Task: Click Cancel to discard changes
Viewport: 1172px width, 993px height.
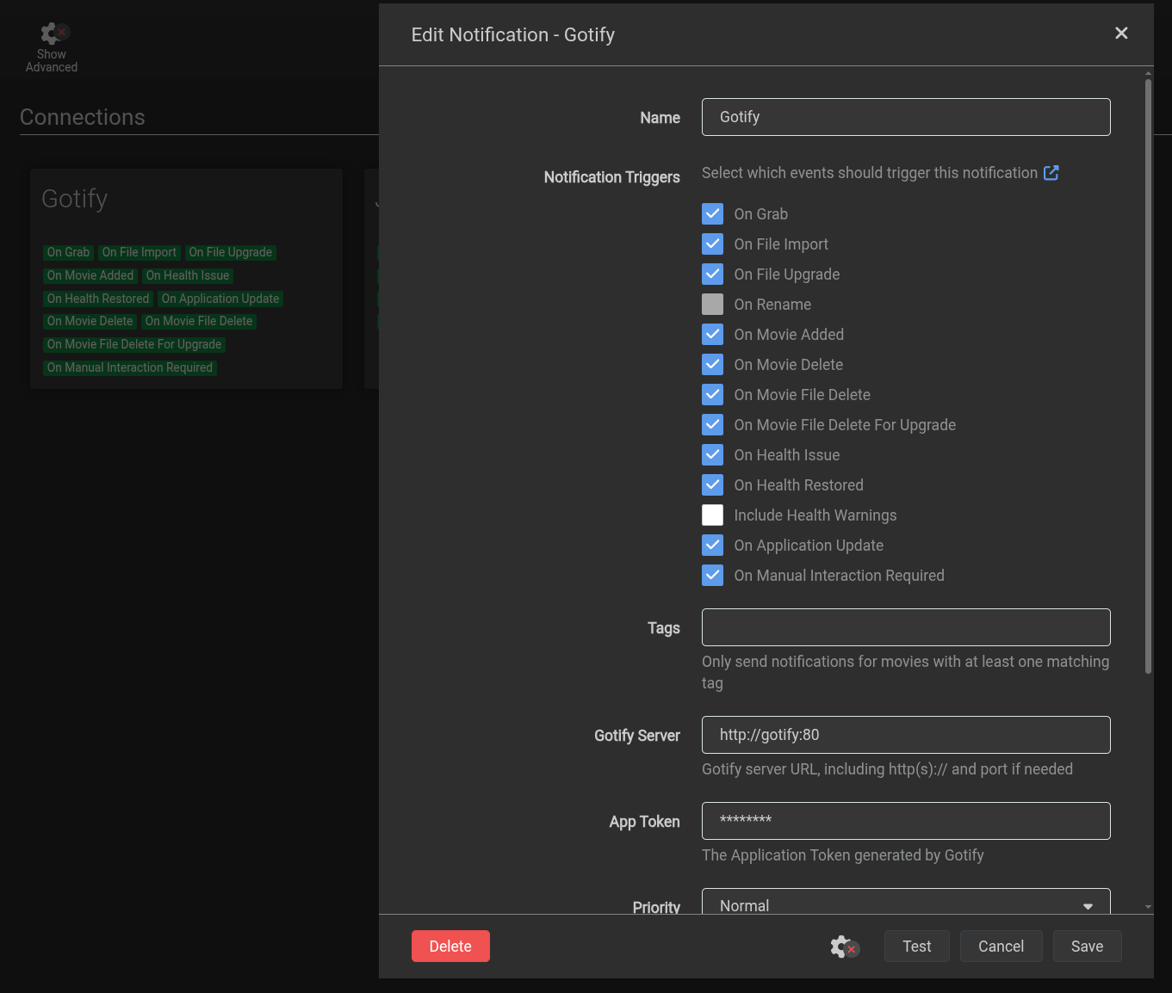Action: [1001, 947]
